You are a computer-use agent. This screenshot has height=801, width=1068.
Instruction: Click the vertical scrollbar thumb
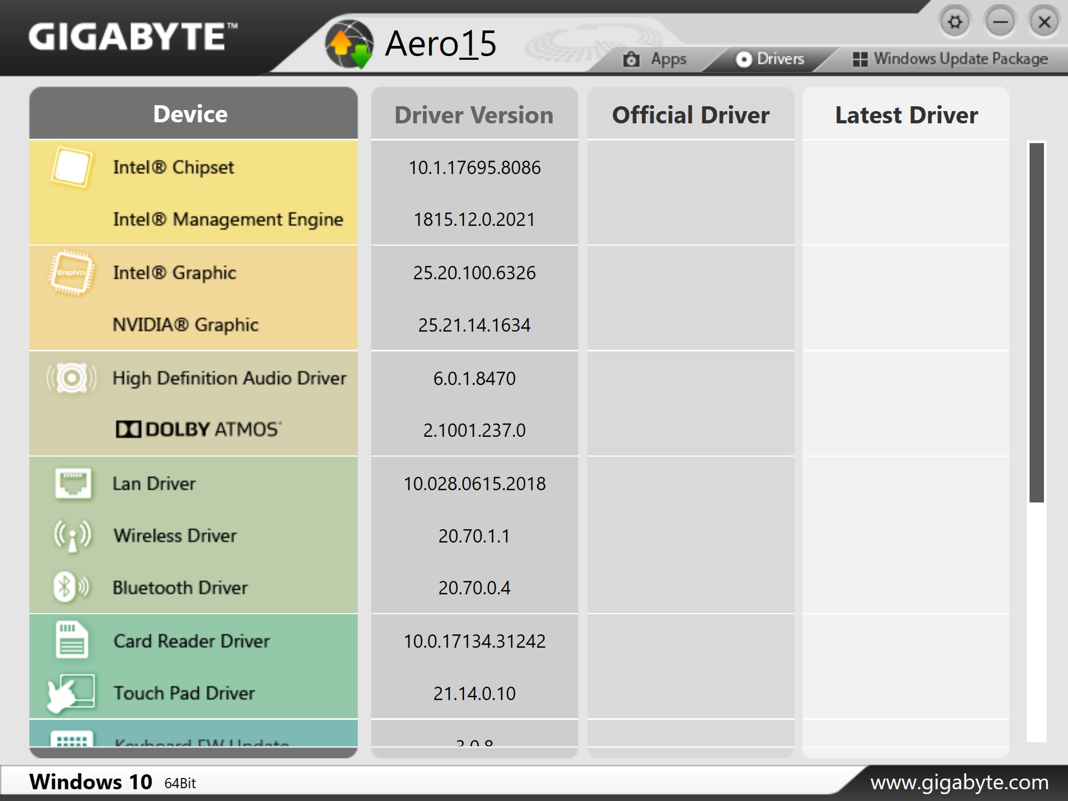pyautogui.click(x=1036, y=323)
